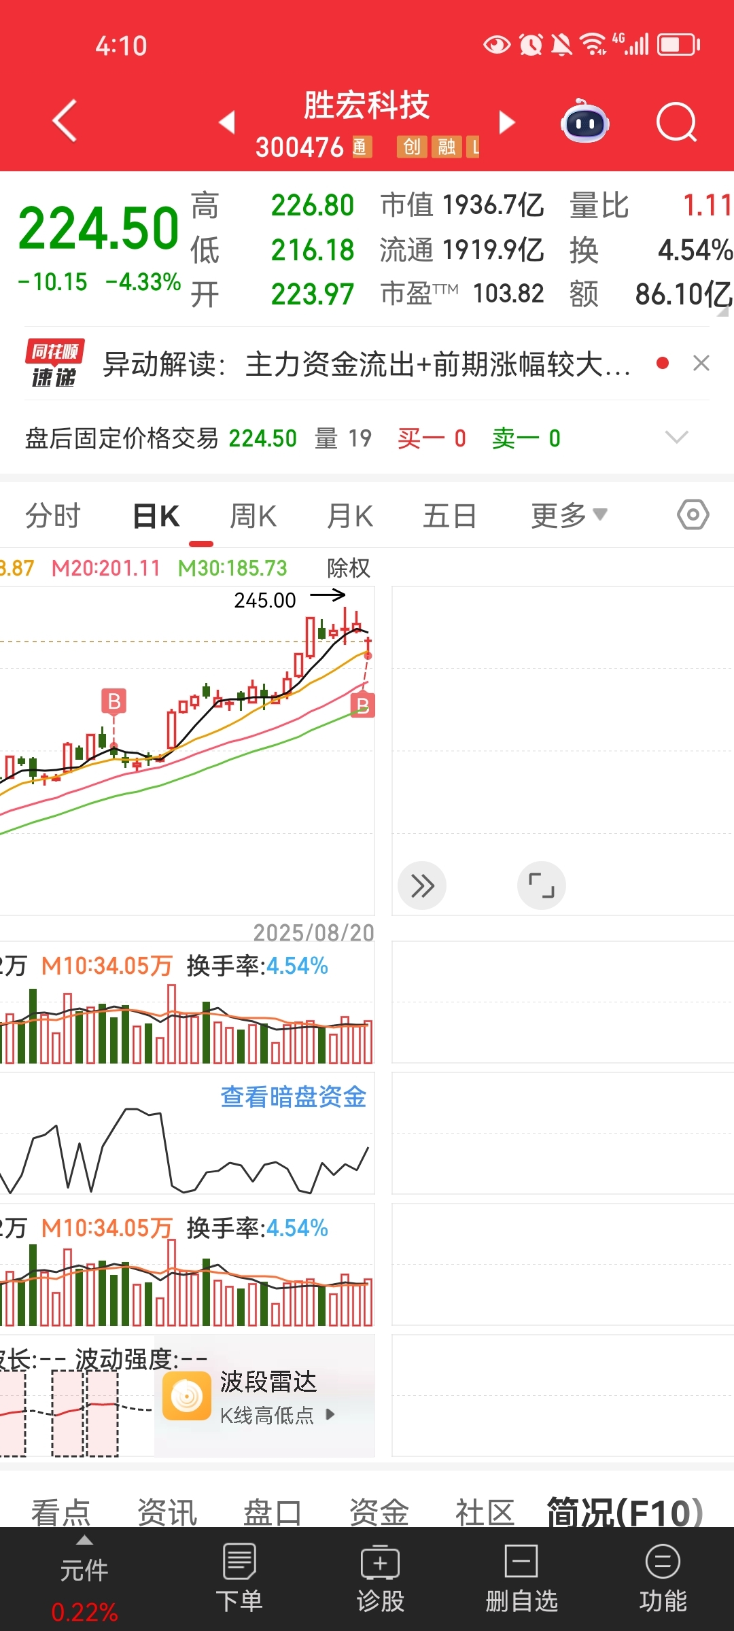This screenshot has width=734, height=1631.
Task: Tap the older B marker on the K-line
Action: [x=114, y=701]
